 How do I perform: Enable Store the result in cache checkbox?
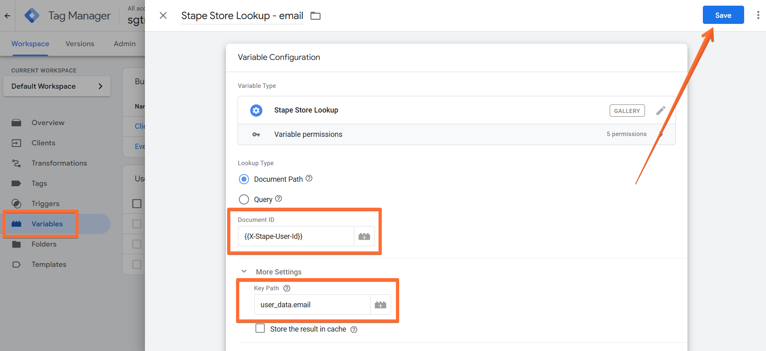click(260, 328)
